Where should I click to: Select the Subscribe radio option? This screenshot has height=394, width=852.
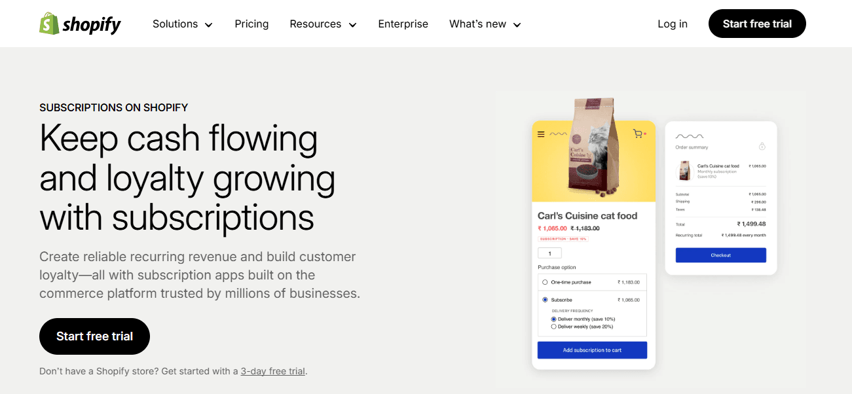click(x=545, y=300)
